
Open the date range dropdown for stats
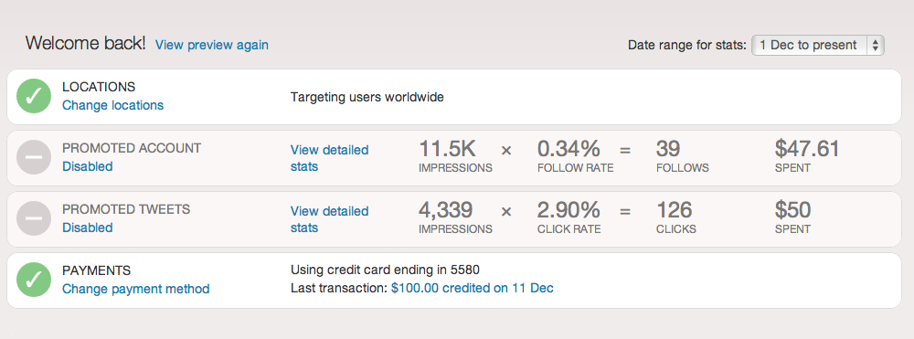coord(818,45)
